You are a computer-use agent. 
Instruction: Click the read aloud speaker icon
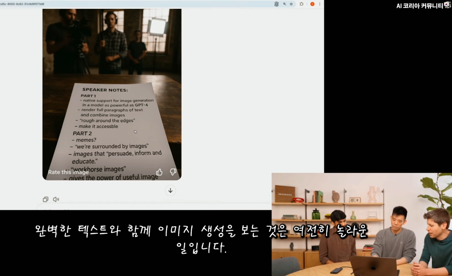(x=56, y=199)
